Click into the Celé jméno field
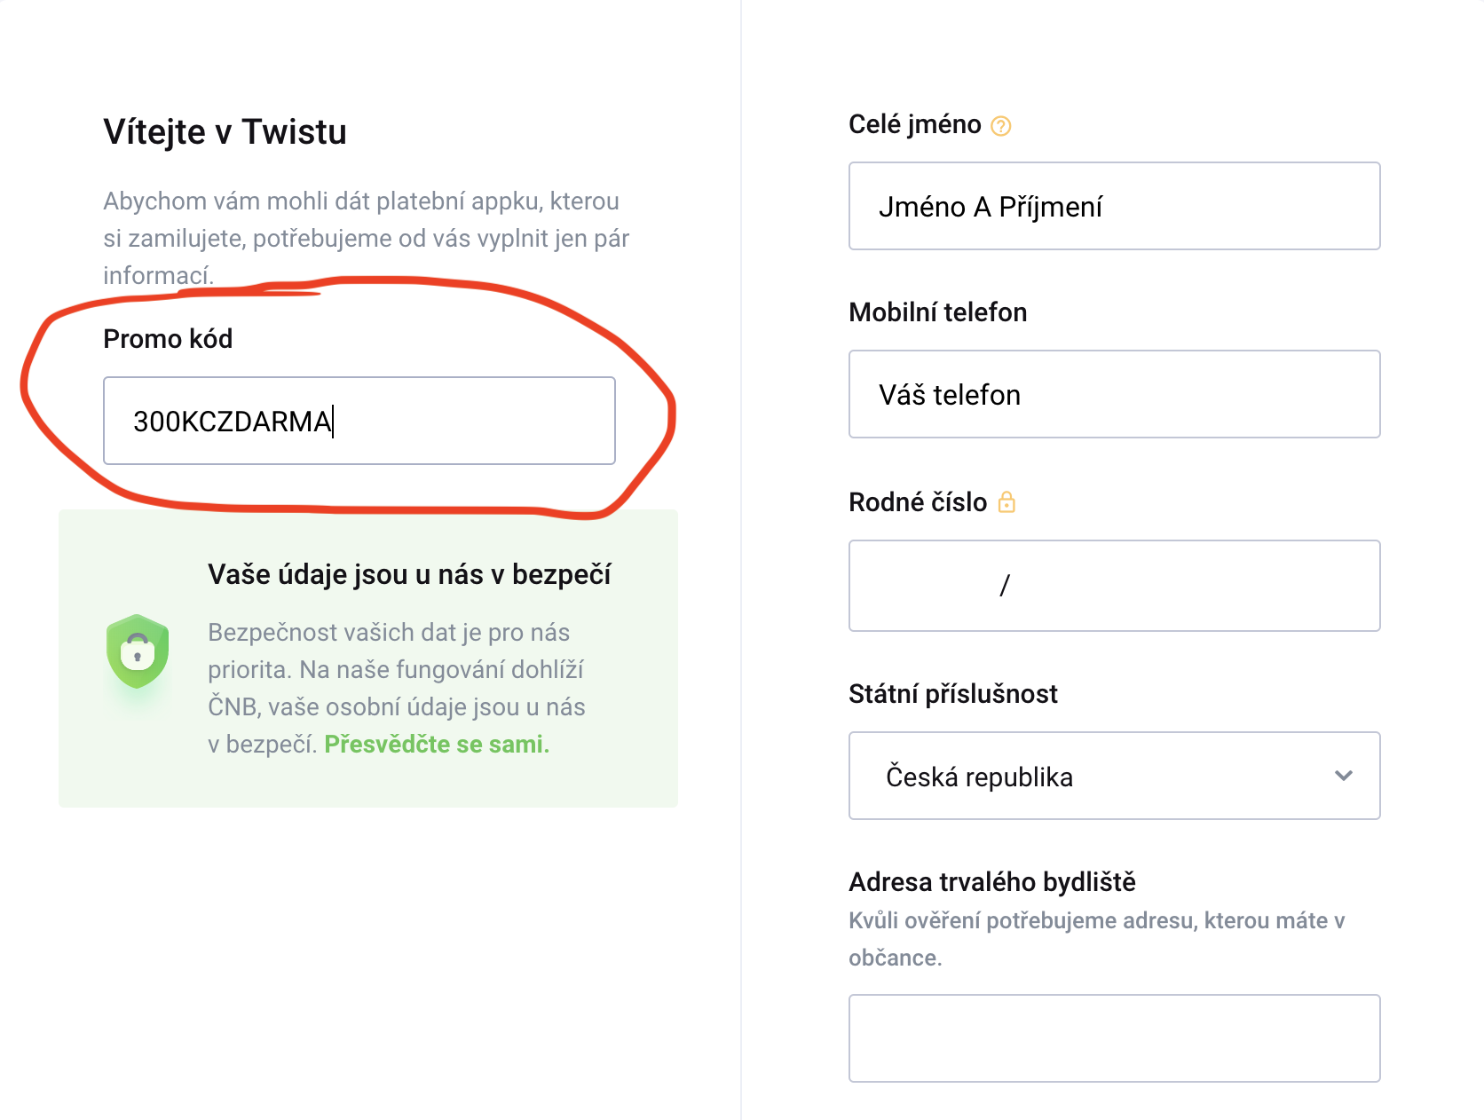 pos(1114,206)
